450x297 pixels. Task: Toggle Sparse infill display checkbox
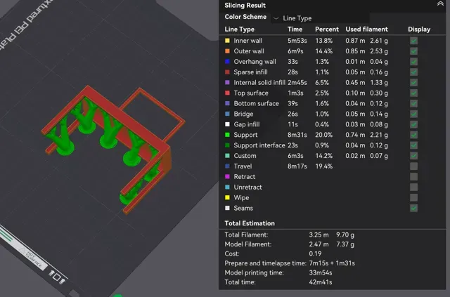(413, 72)
